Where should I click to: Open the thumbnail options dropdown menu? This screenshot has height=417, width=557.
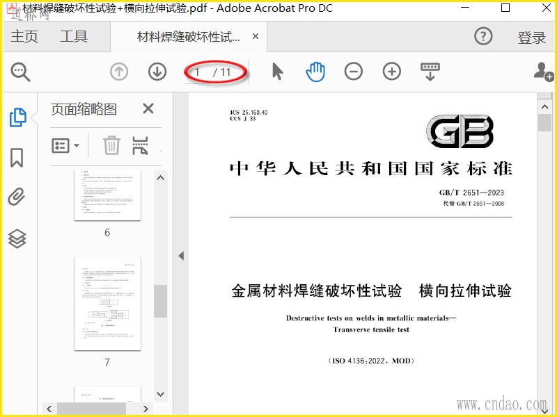[x=65, y=146]
